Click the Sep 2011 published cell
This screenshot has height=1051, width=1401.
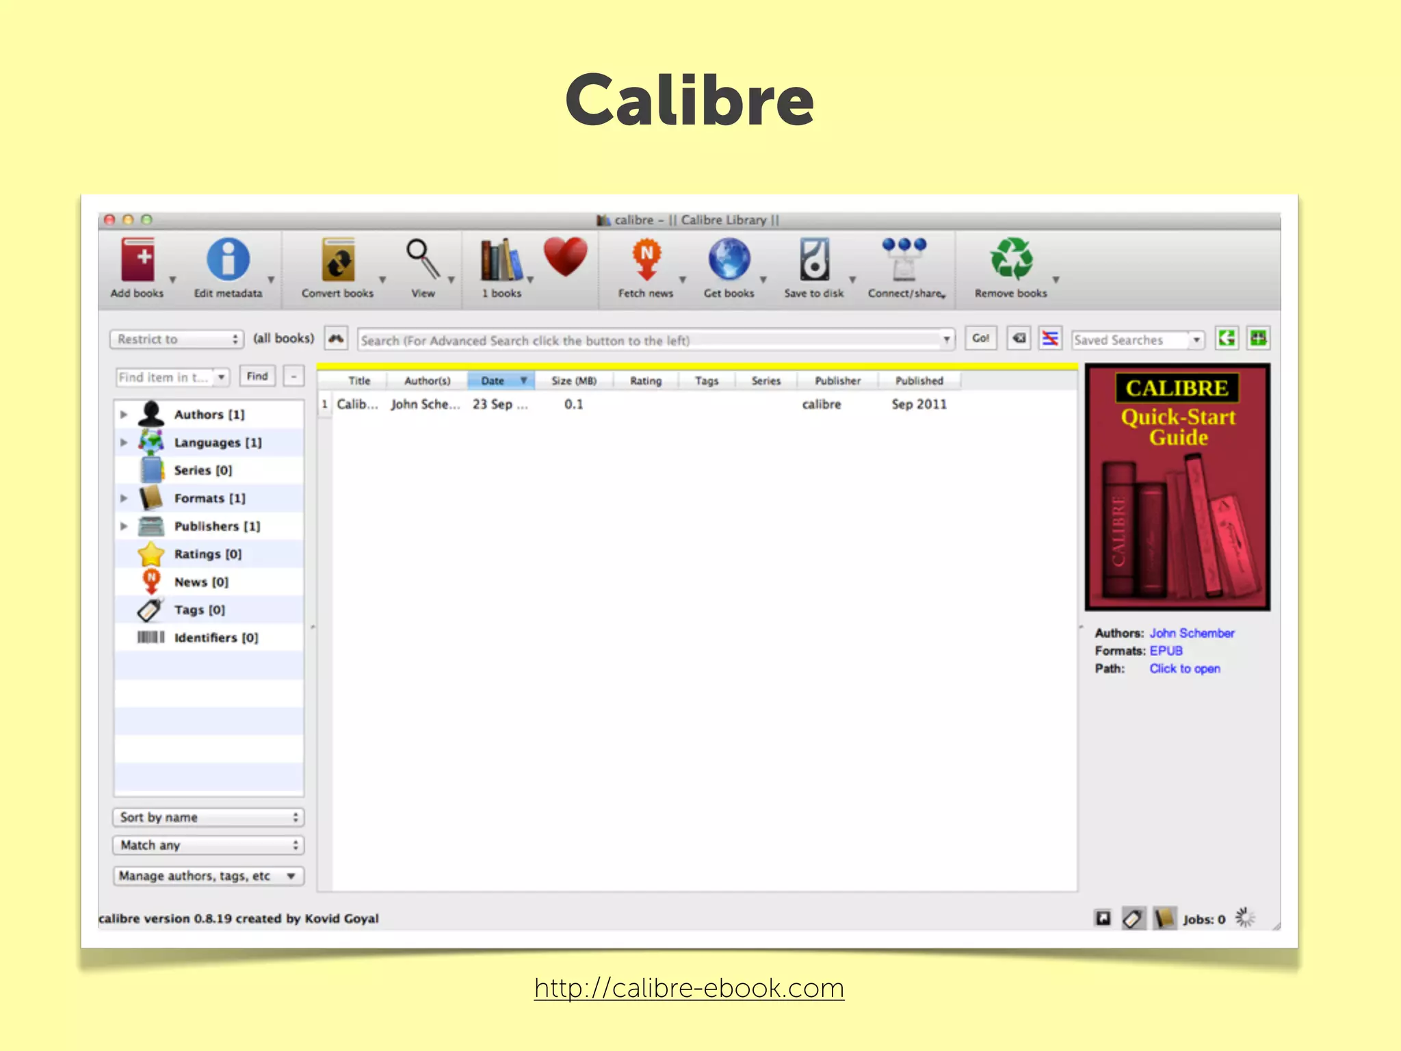[x=919, y=404]
